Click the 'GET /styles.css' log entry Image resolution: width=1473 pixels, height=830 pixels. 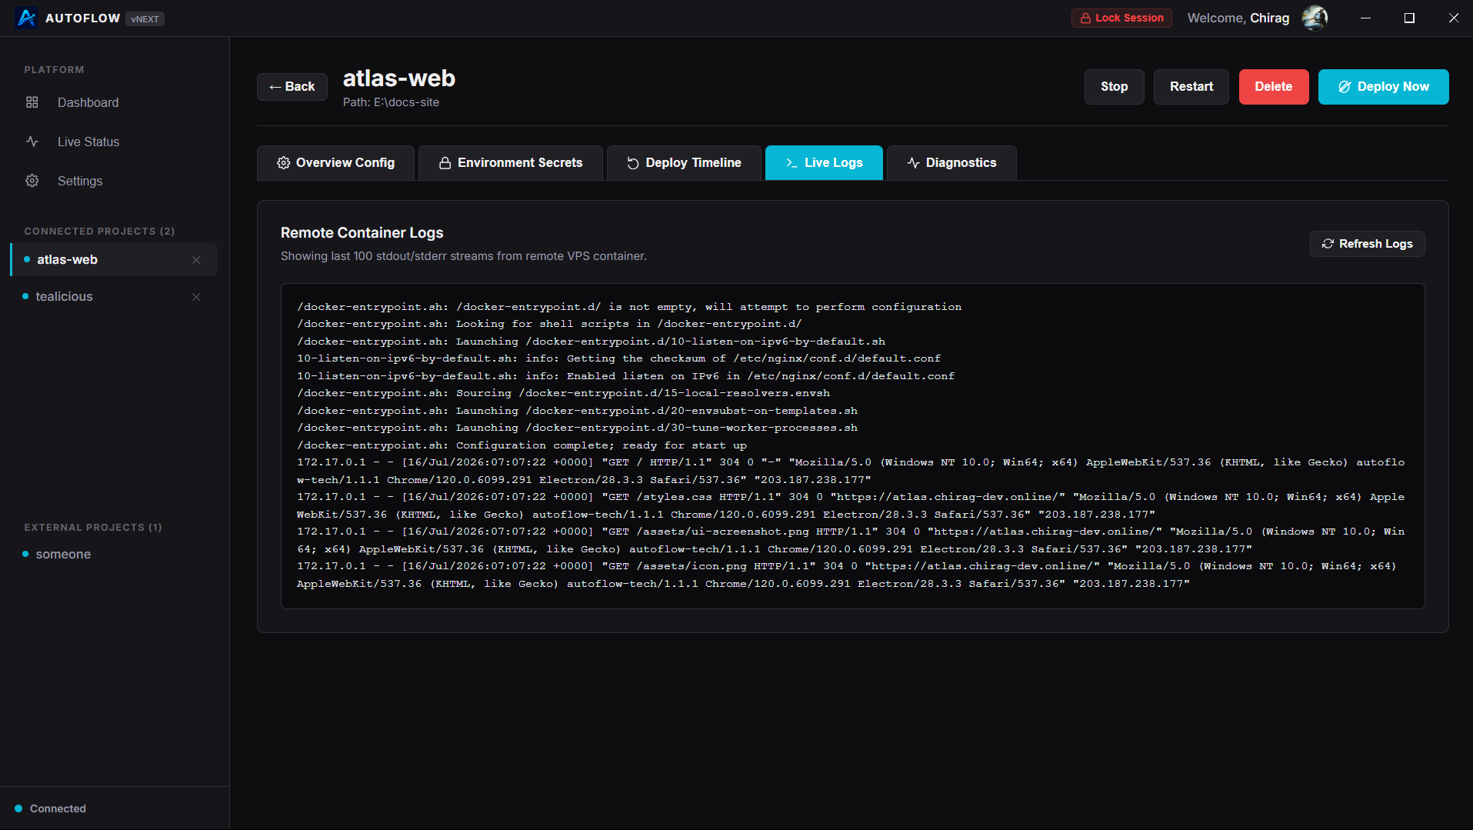[x=851, y=505]
